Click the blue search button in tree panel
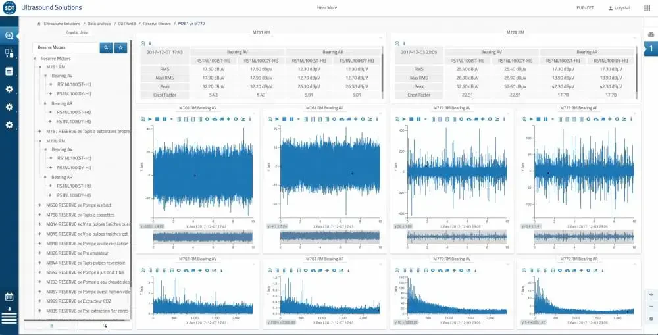Screen dimensions: 658x335 [106, 47]
